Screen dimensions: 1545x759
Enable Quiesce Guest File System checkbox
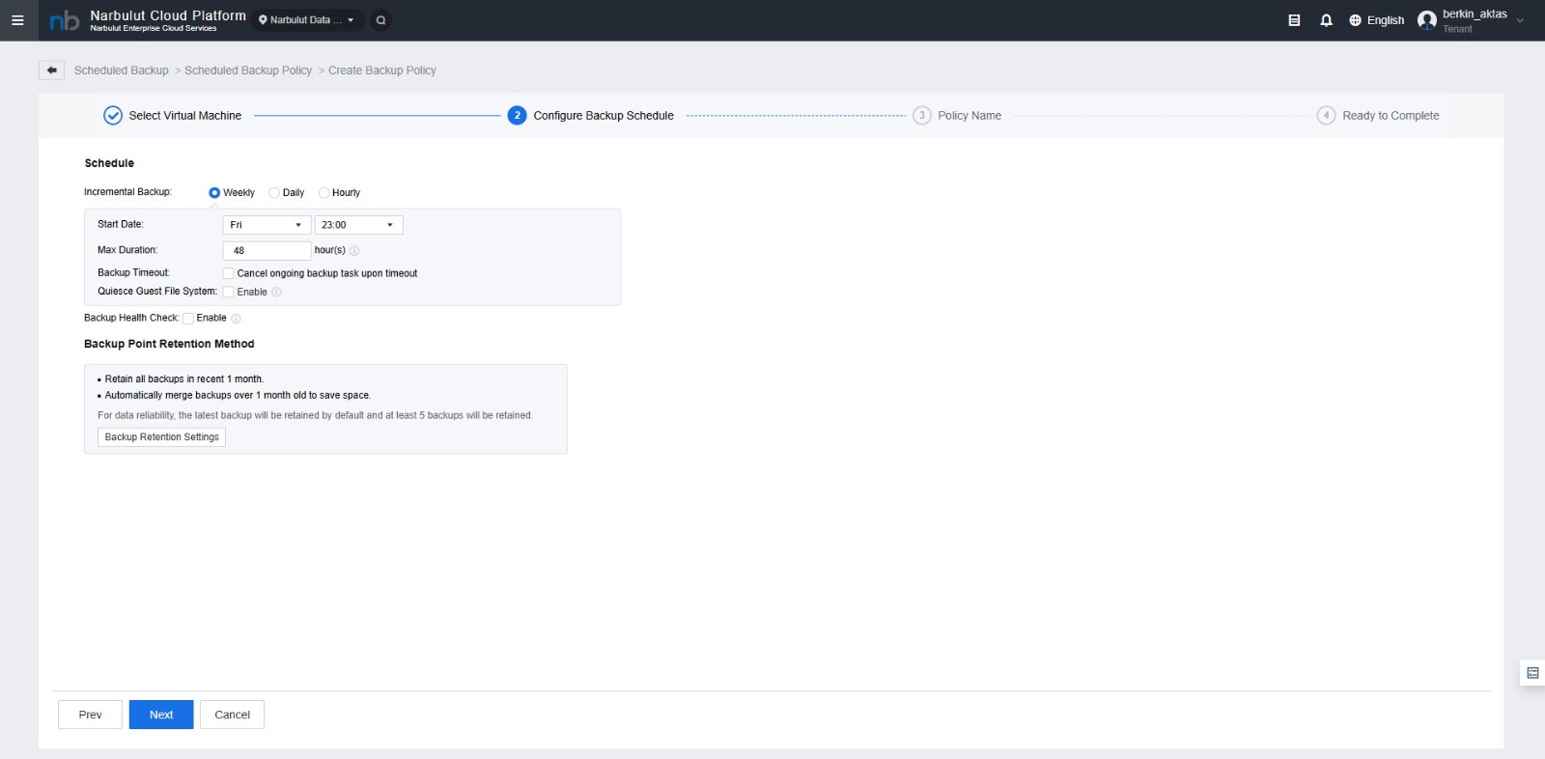coord(229,293)
